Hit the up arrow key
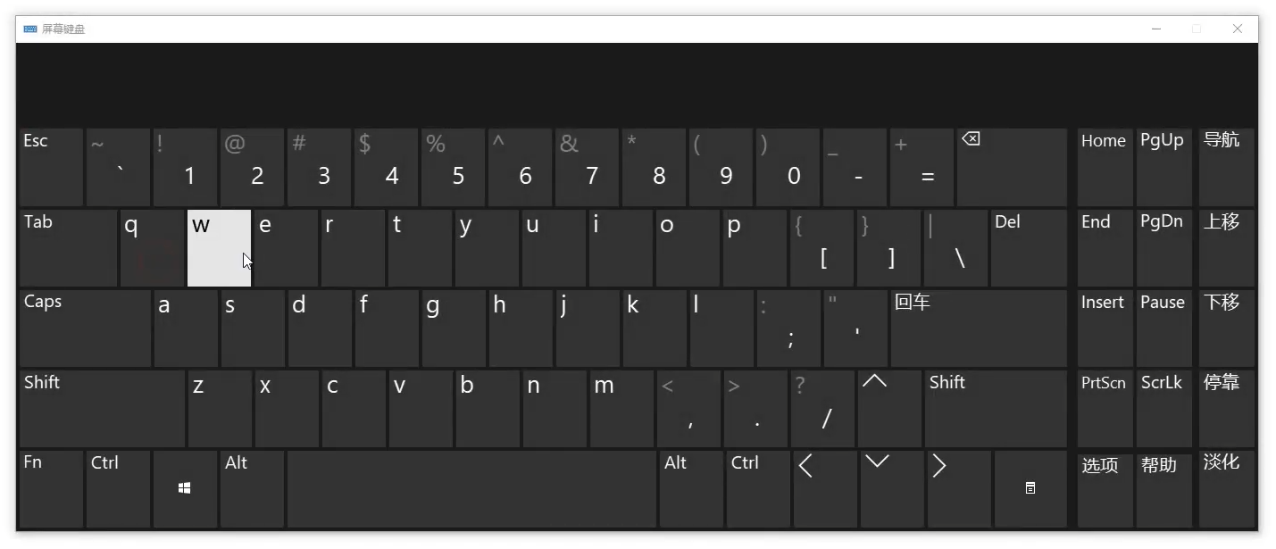 (890, 409)
